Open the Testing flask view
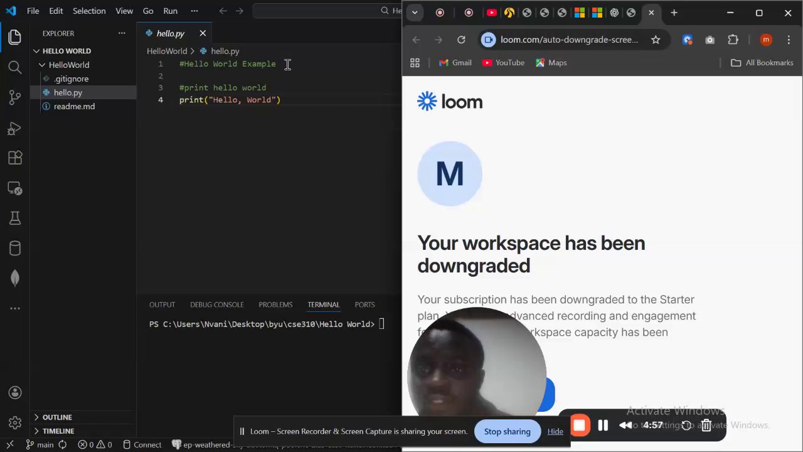The image size is (803, 452). (15, 218)
